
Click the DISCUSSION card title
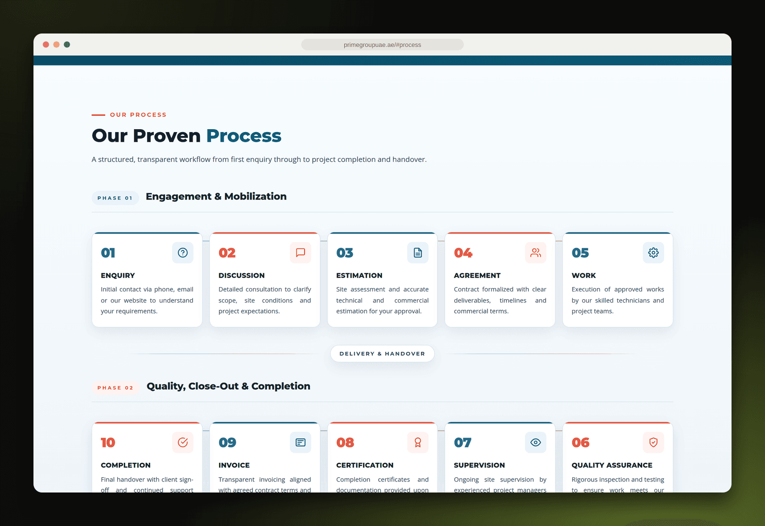click(x=241, y=276)
